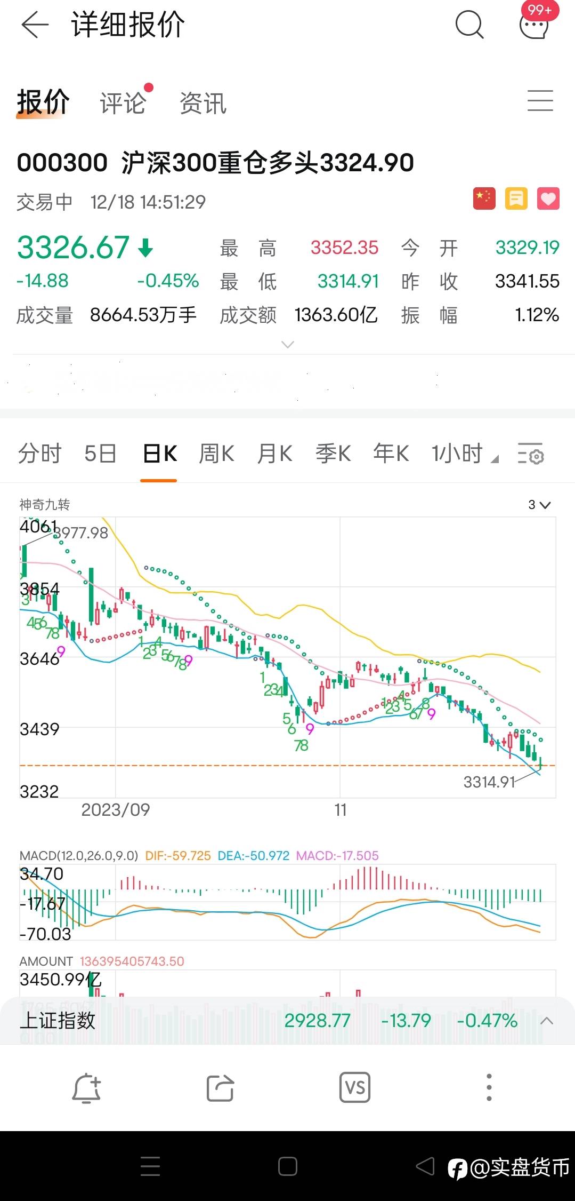This screenshot has width=575, height=1201.
Task: Toggle the pink heart favorite icon
Action: tap(548, 199)
